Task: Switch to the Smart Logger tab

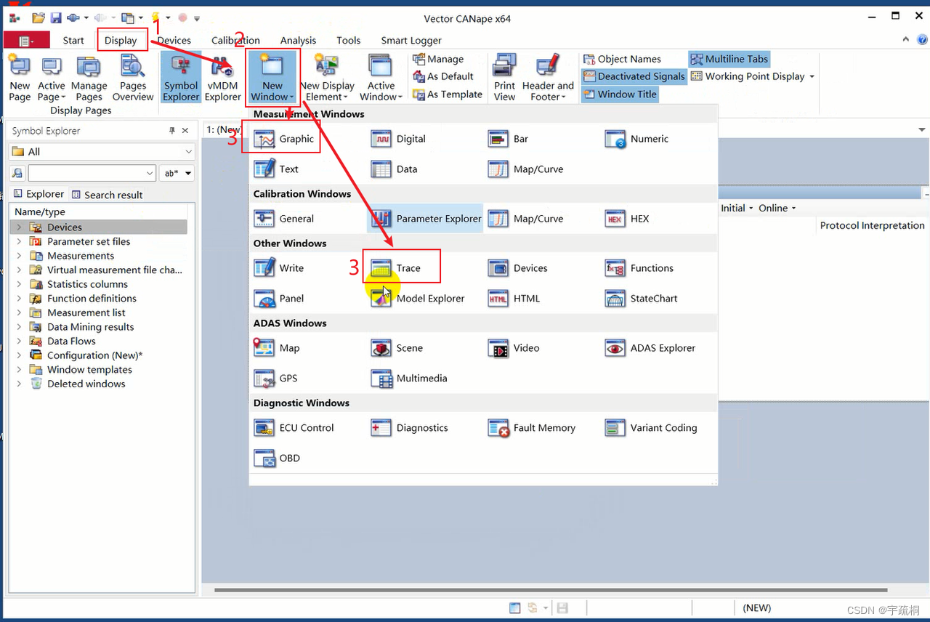Action: (x=411, y=40)
